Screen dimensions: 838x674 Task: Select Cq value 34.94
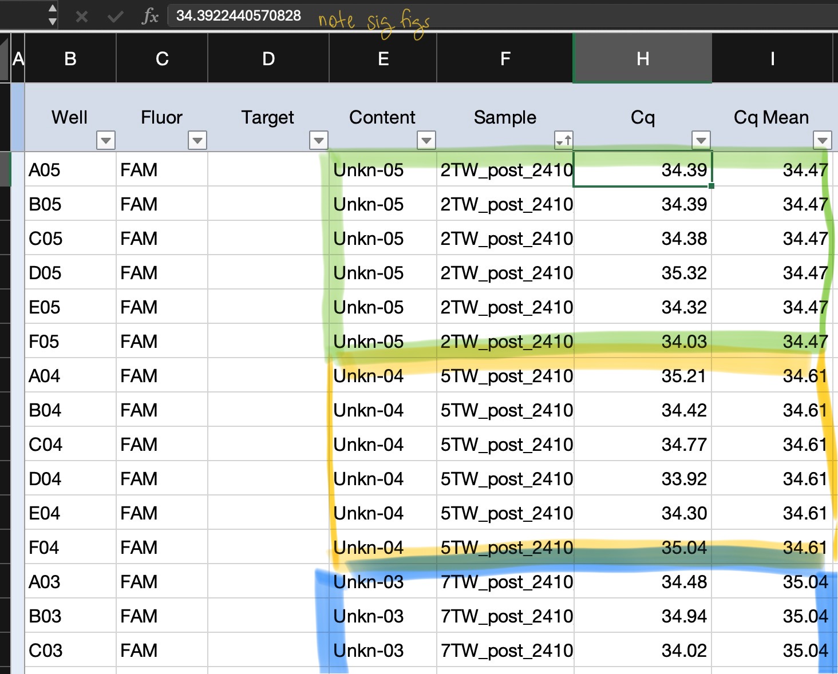click(643, 616)
